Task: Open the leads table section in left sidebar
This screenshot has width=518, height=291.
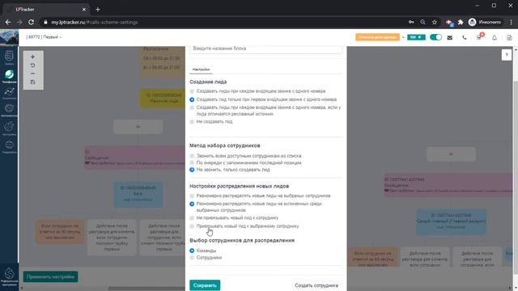Action: (x=9, y=57)
